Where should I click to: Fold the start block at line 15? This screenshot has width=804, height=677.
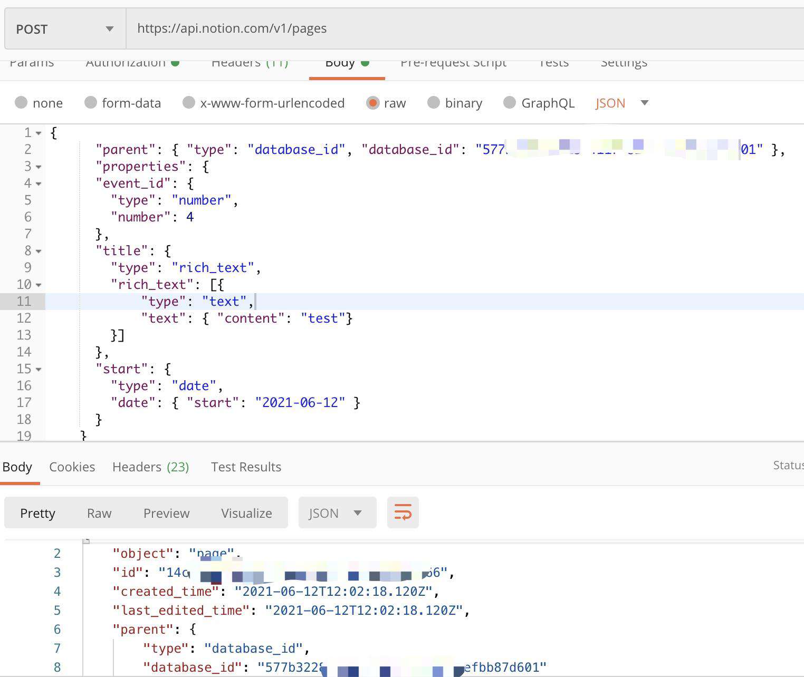click(39, 370)
